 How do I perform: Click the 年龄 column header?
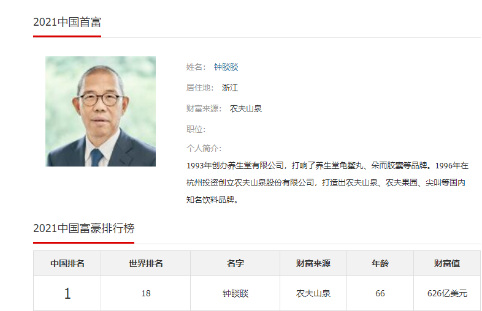pos(380,263)
